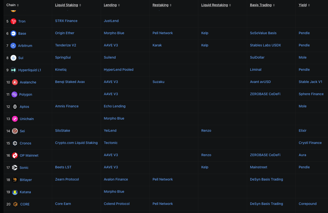Image resolution: width=328 pixels, height=213 pixels.
Task: Sort by Lending column arrows
Action: pyautogui.click(x=119, y=5)
